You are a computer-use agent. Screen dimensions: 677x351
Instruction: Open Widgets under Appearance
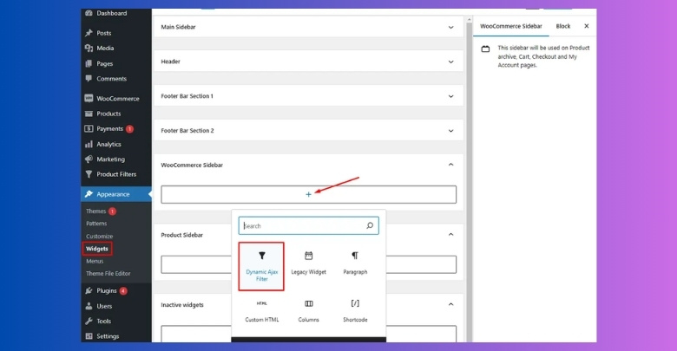pos(97,249)
